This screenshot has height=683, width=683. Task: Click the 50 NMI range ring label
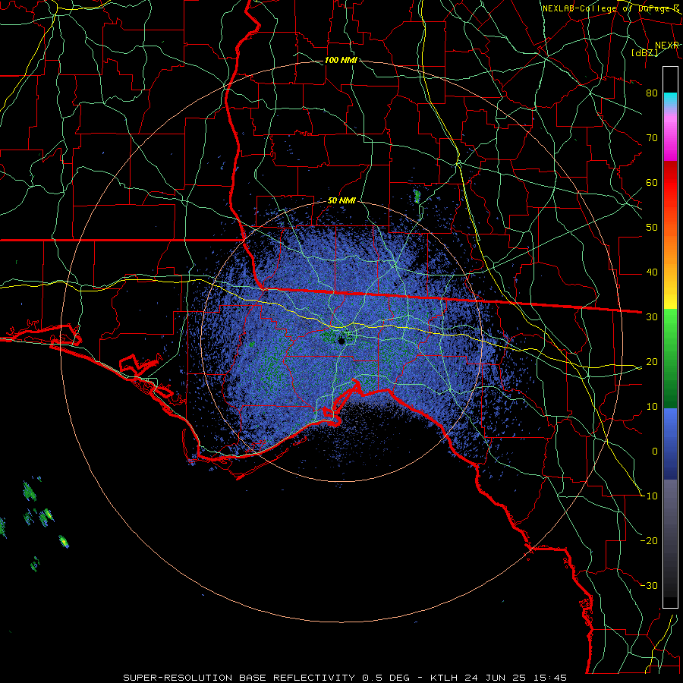tap(341, 200)
